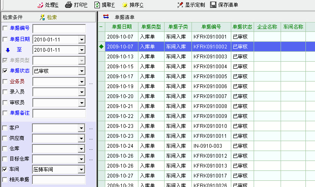315x187 pixels.
Task: Click the 打印 printer icon
Action: coord(68,5)
